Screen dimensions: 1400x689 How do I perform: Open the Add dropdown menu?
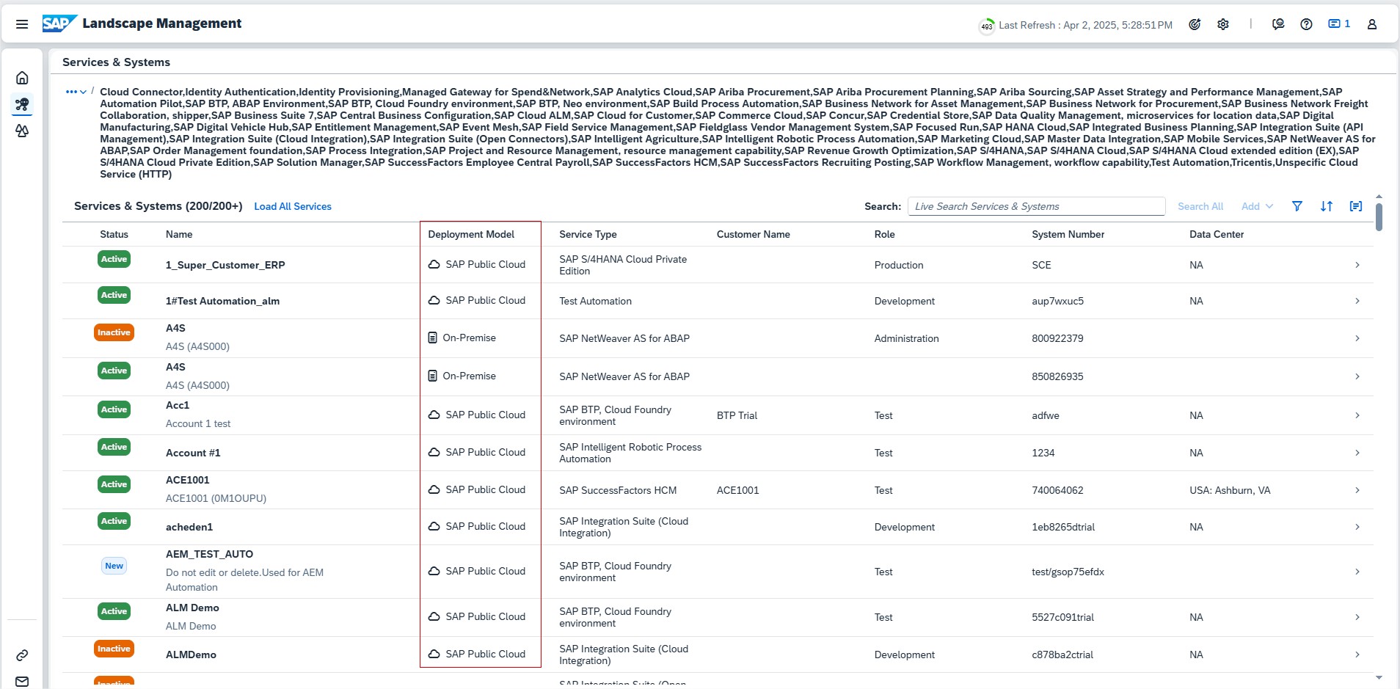coord(1257,206)
